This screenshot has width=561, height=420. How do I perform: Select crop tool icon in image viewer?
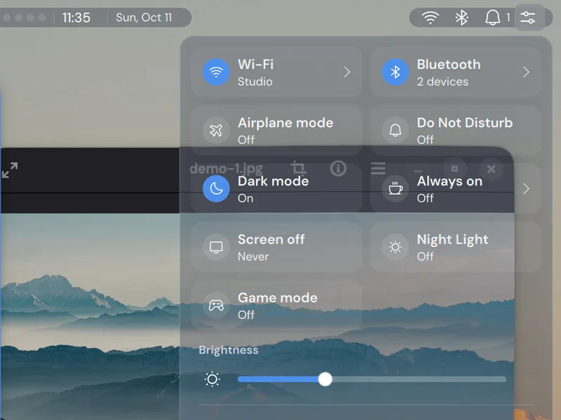(299, 168)
